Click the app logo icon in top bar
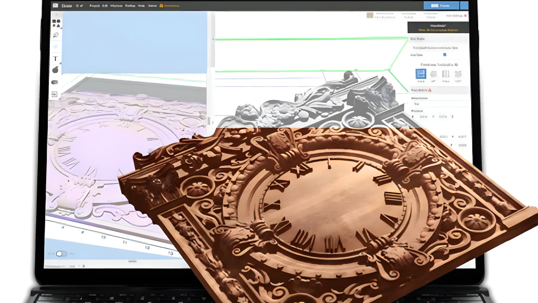 point(55,5)
